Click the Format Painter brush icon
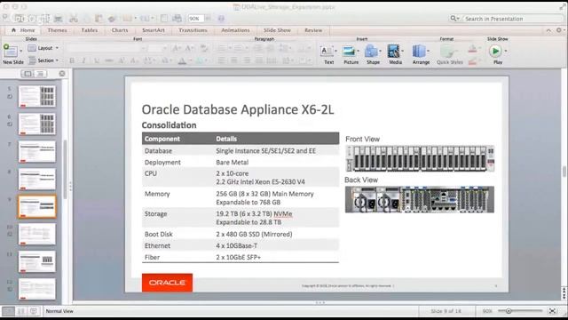 [x=112, y=19]
